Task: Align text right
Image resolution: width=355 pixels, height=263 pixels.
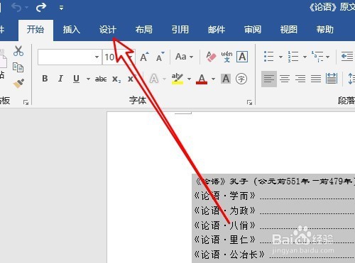Action: point(300,79)
